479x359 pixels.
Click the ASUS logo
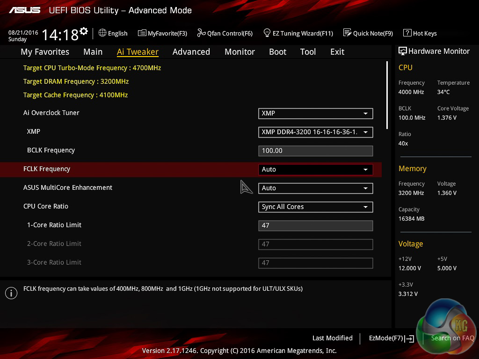click(x=24, y=10)
